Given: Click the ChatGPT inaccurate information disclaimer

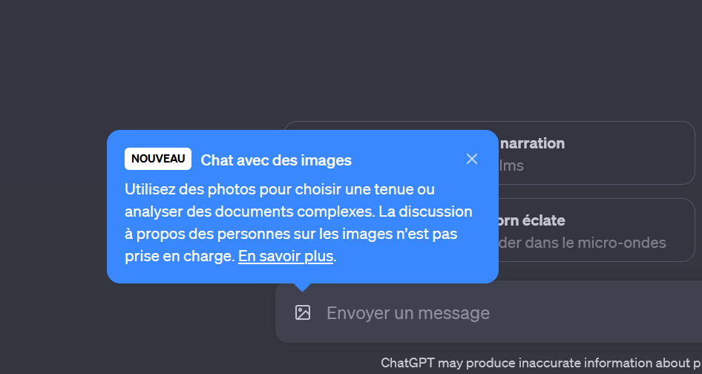Looking at the screenshot, I should tap(540, 363).
